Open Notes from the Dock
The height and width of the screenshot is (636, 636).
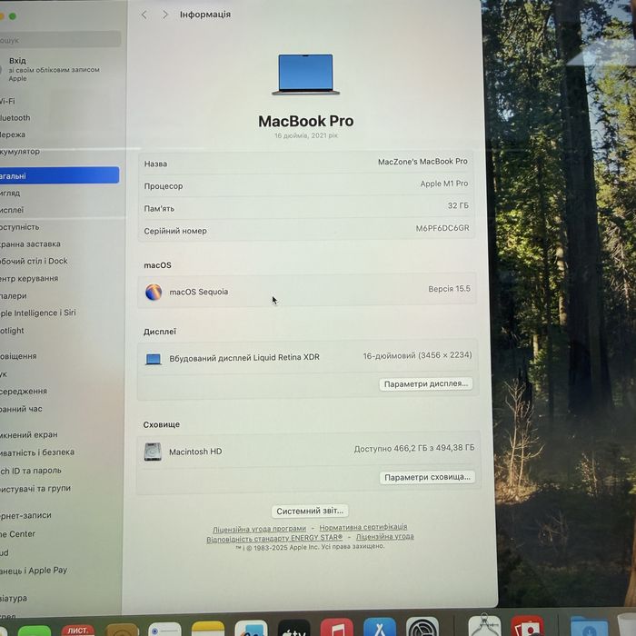[208, 629]
